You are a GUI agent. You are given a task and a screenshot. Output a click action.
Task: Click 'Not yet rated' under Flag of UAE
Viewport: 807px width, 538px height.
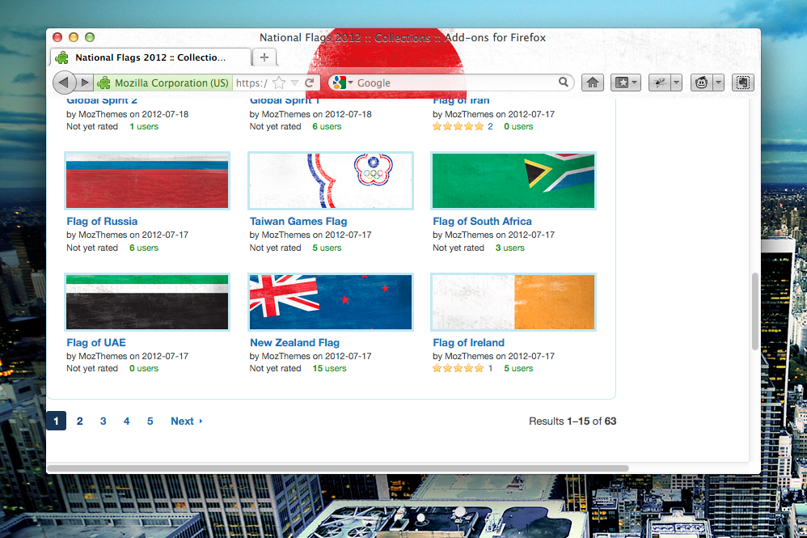coord(92,369)
